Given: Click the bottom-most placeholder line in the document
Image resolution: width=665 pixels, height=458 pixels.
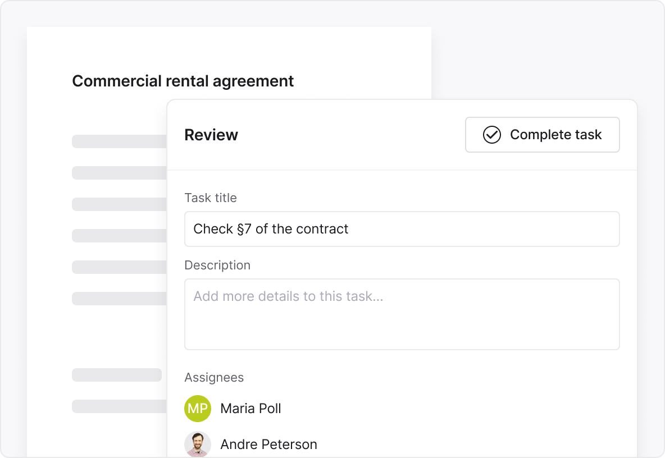Looking at the screenshot, I should coord(119,406).
